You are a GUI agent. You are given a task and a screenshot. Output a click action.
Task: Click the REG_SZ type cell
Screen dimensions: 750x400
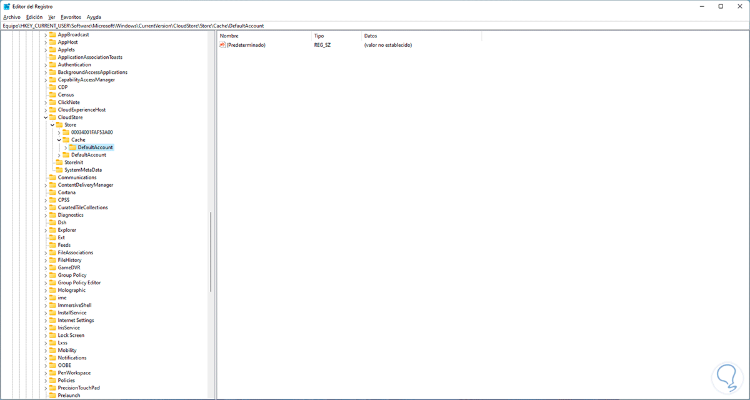coord(323,45)
